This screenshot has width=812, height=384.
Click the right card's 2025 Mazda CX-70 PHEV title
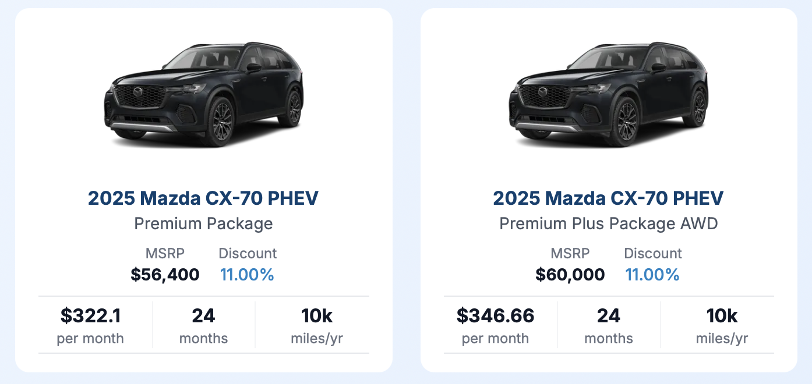[609, 198]
